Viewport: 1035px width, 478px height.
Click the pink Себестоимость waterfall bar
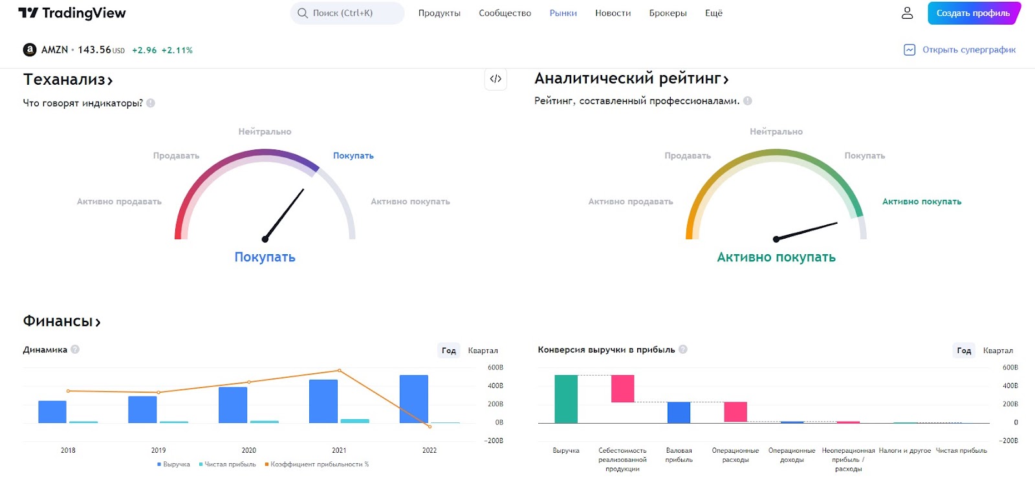pos(623,389)
